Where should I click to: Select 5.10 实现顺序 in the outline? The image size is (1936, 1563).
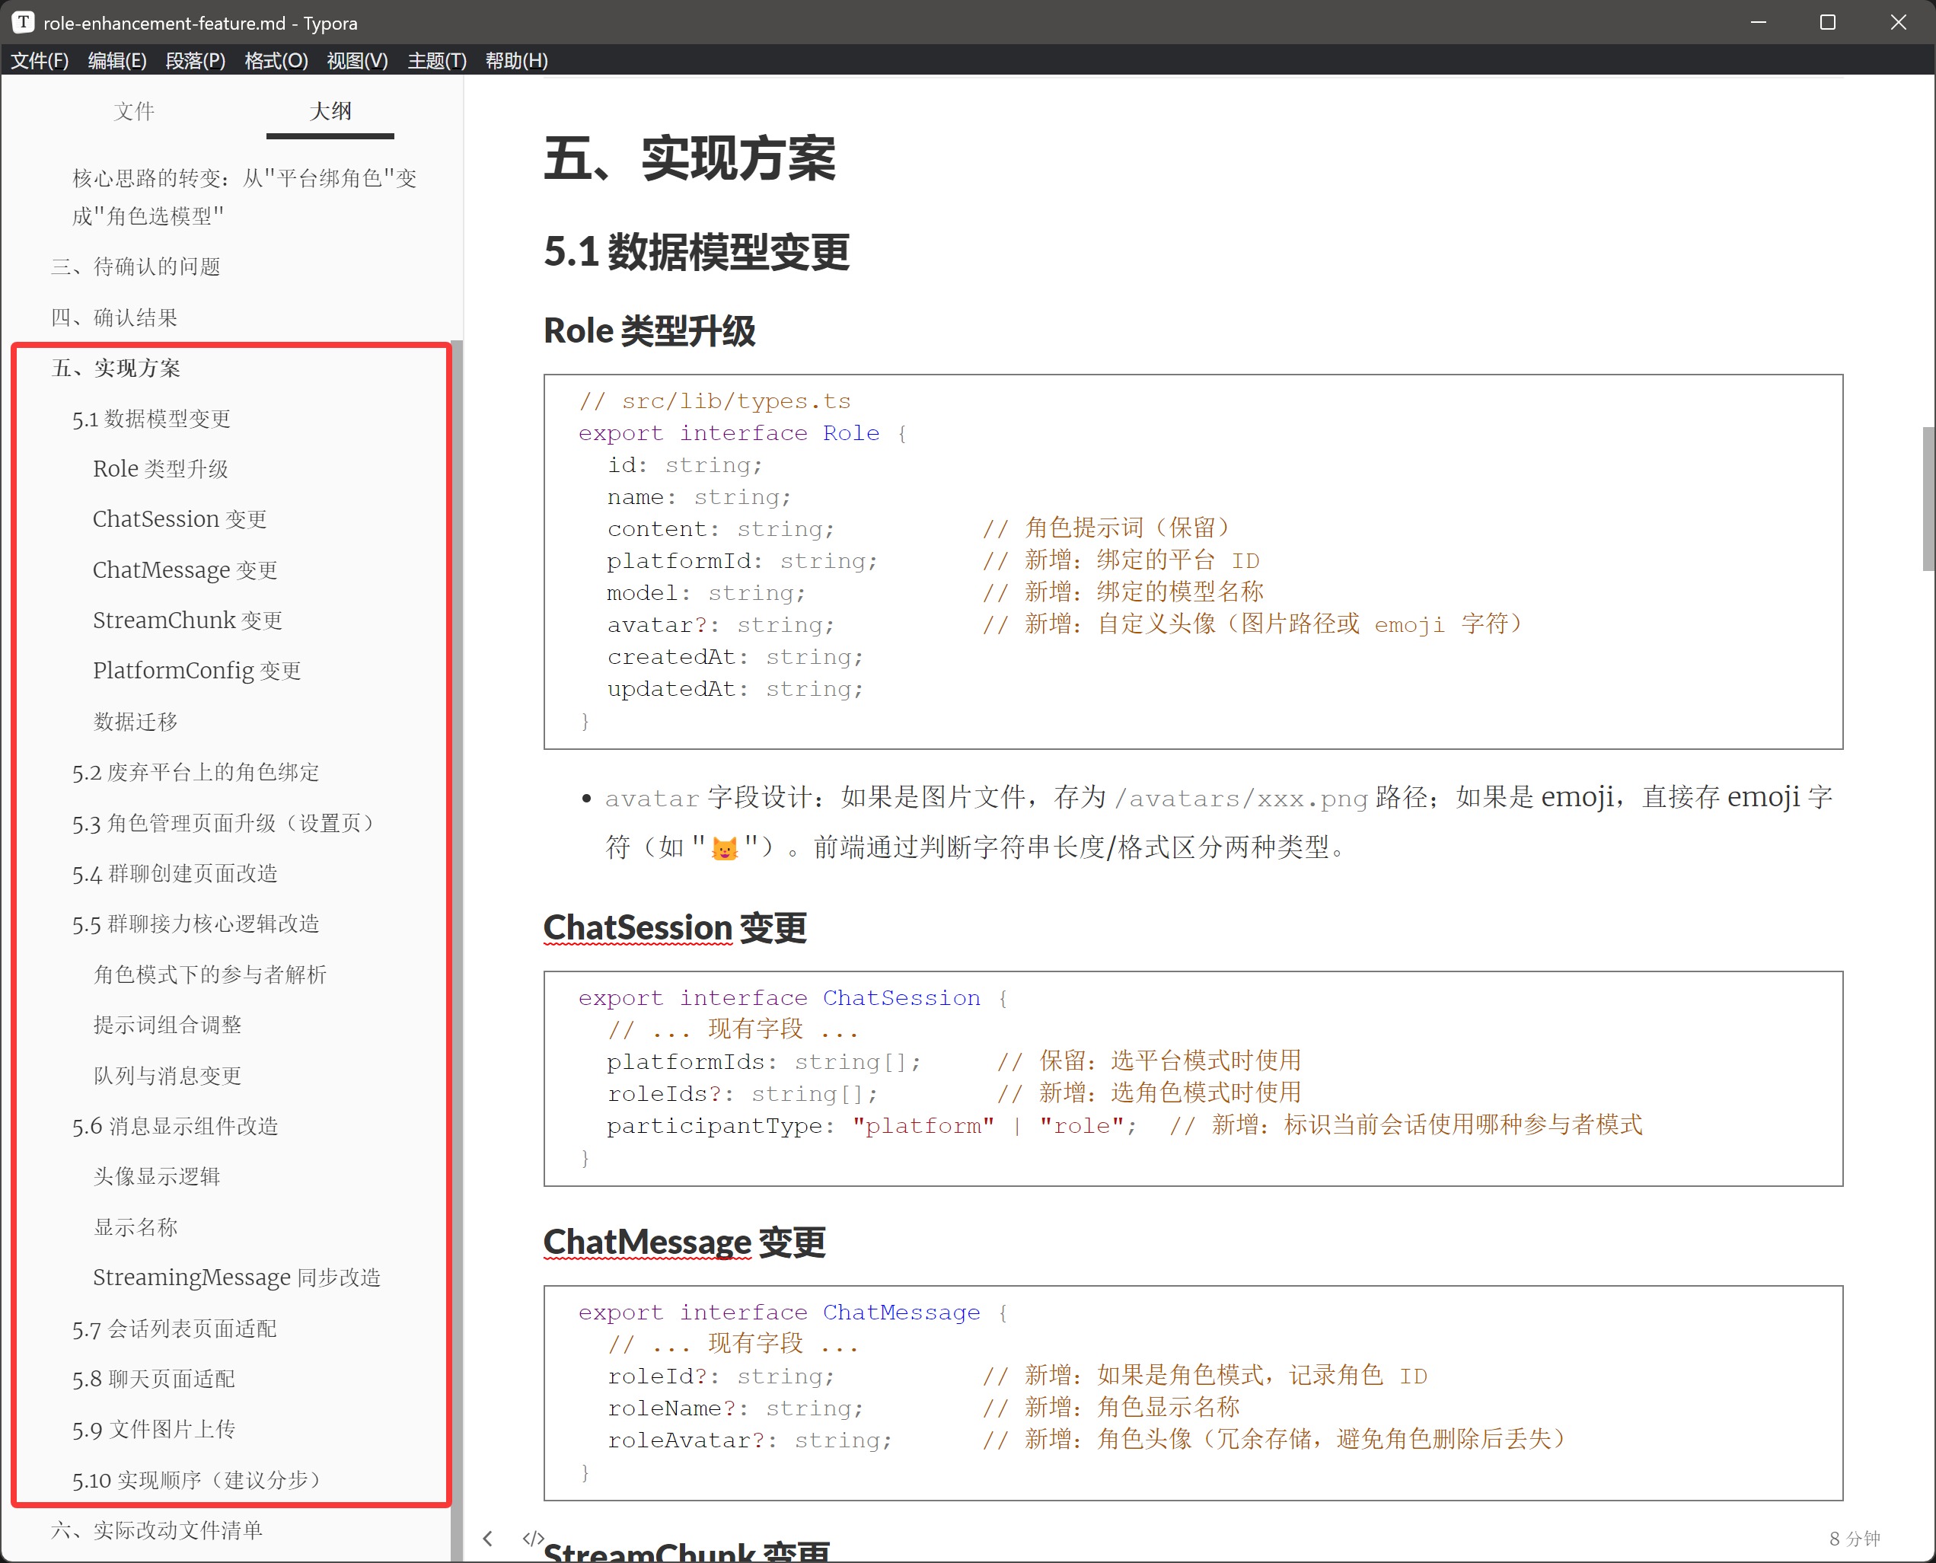[196, 1480]
